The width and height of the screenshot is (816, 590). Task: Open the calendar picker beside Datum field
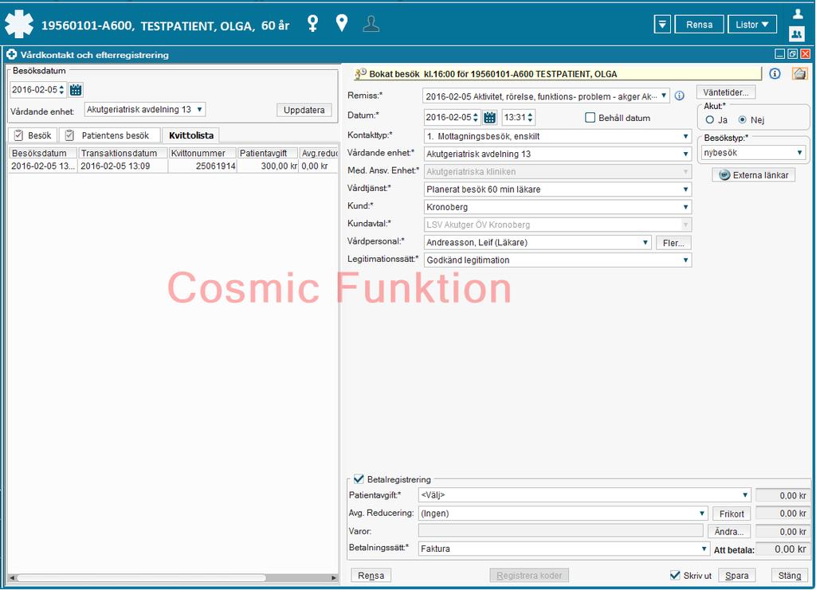point(490,118)
